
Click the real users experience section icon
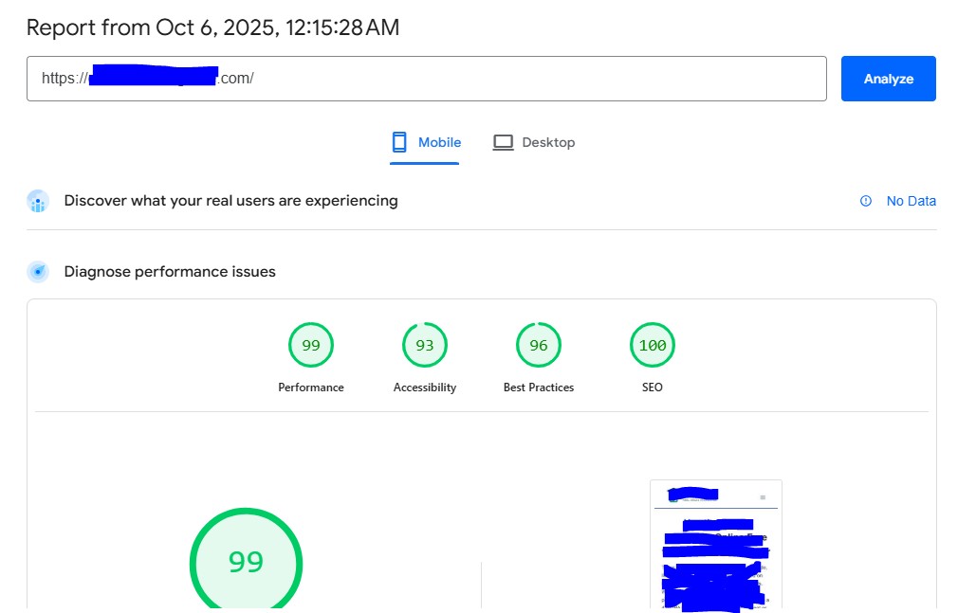pyautogui.click(x=38, y=201)
